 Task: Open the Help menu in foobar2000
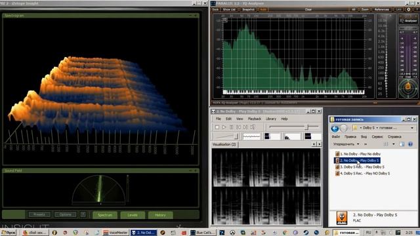284,119
